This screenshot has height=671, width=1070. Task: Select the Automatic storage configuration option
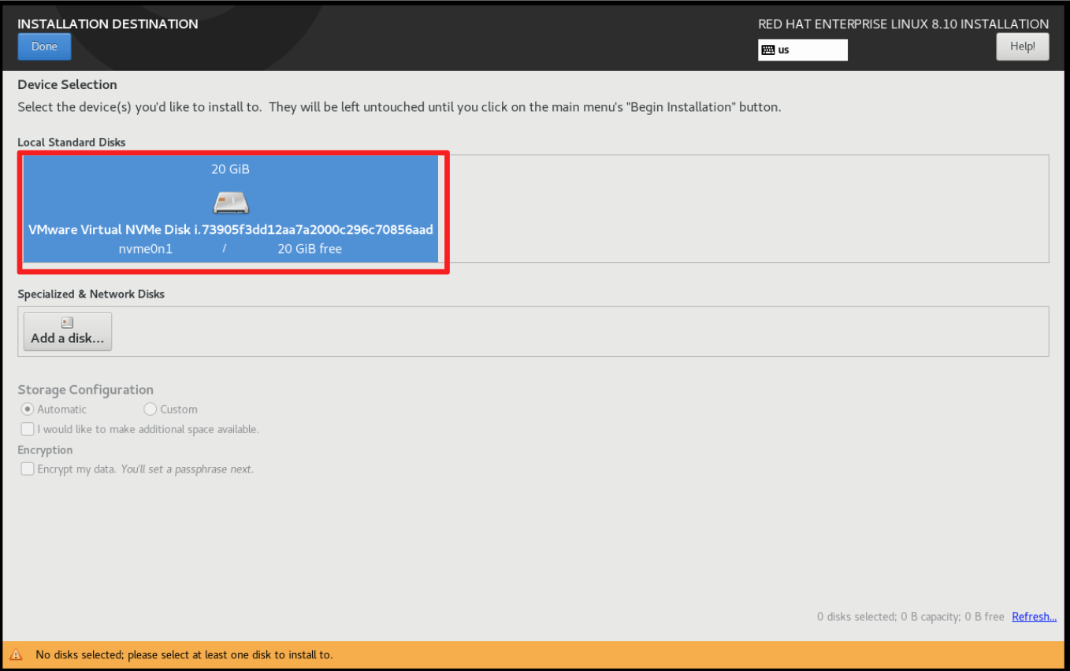click(x=28, y=409)
